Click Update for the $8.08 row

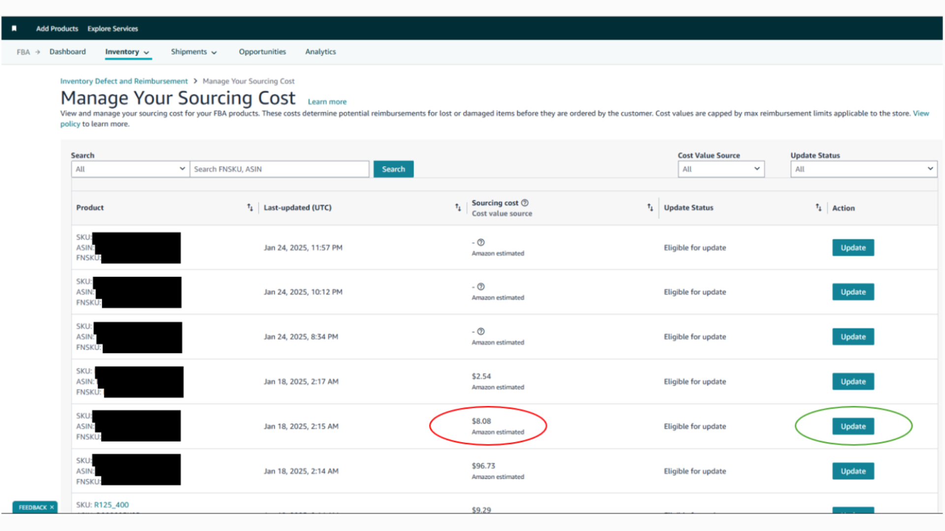click(x=853, y=426)
